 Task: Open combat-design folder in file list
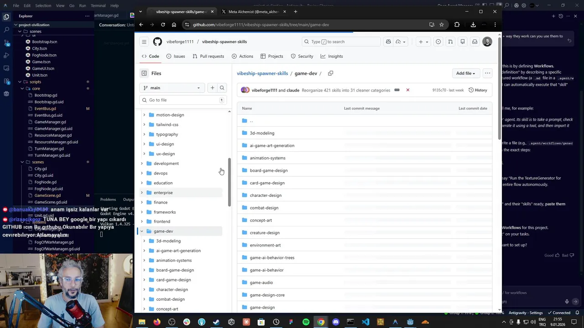[264, 208]
